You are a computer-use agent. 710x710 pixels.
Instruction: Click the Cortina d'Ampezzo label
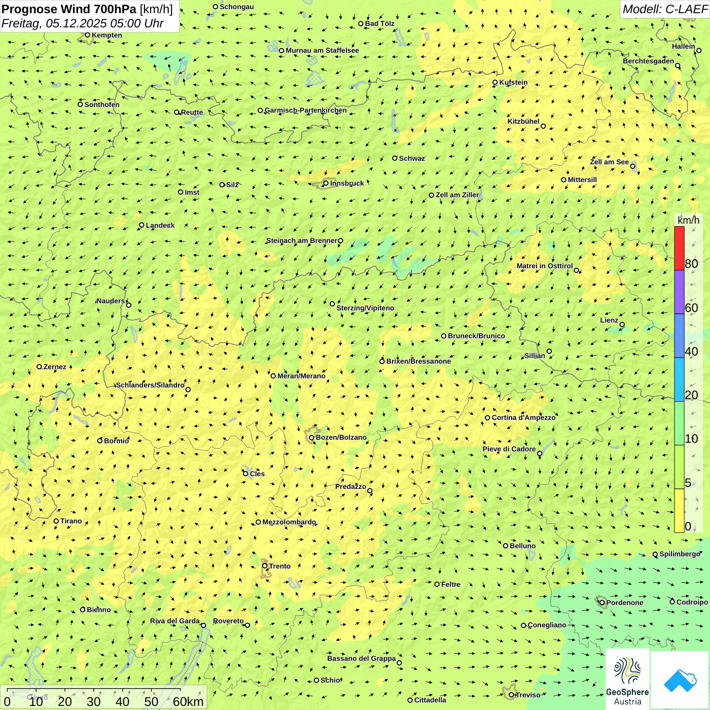click(523, 417)
